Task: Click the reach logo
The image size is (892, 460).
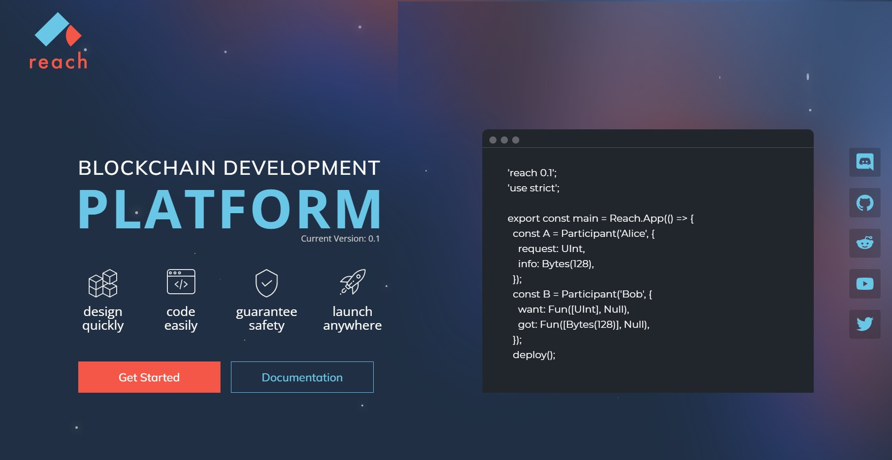Action: [x=58, y=42]
